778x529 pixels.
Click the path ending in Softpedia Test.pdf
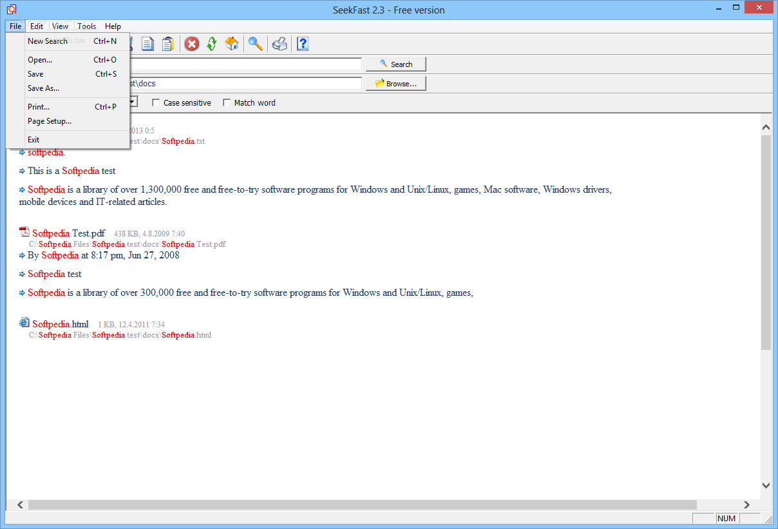128,244
